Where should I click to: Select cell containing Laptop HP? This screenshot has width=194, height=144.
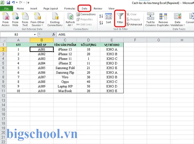tap(65, 86)
